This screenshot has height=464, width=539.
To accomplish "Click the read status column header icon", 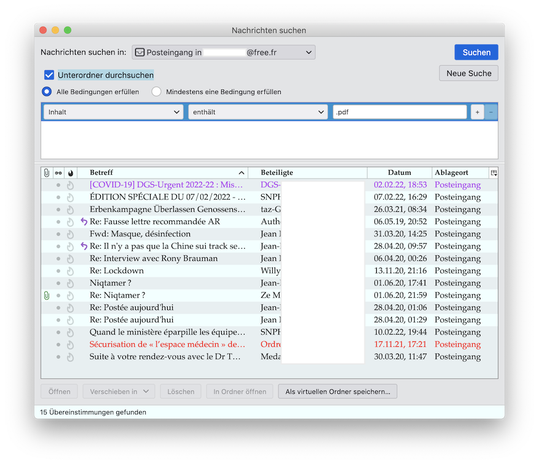I will point(58,172).
